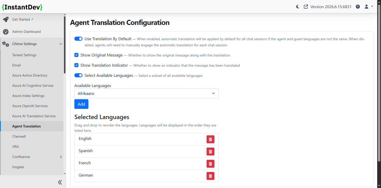Screen dimensions: 381x188
Task: Click the German language row
Action: 146,176
